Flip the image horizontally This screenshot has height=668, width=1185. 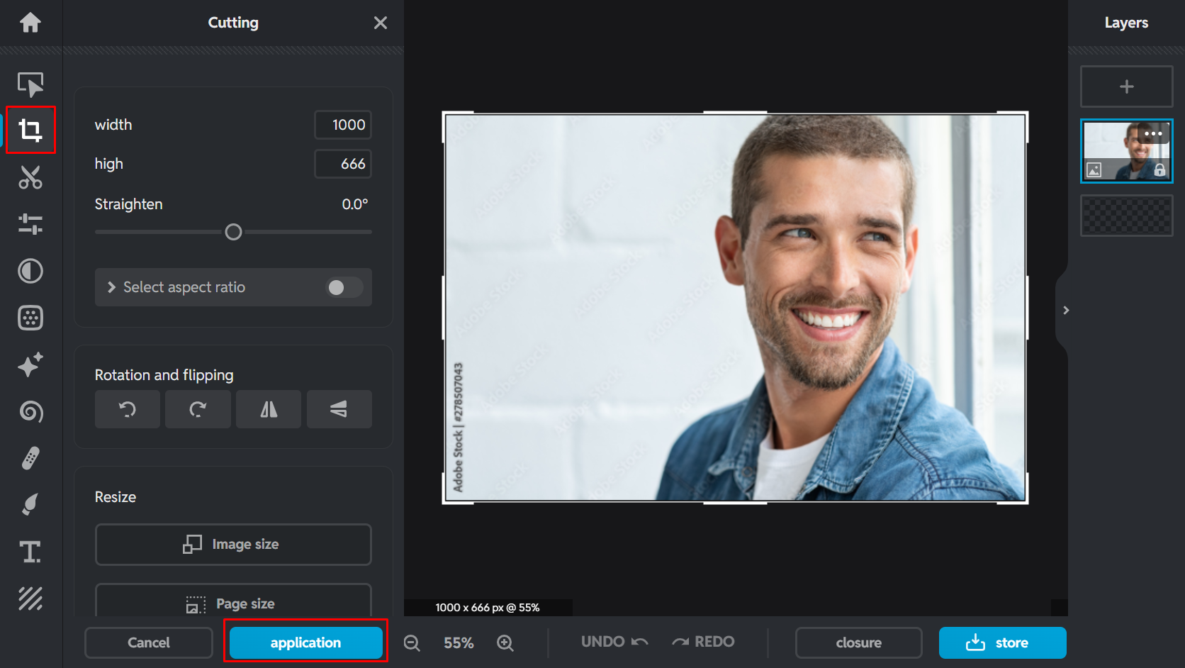tap(268, 409)
